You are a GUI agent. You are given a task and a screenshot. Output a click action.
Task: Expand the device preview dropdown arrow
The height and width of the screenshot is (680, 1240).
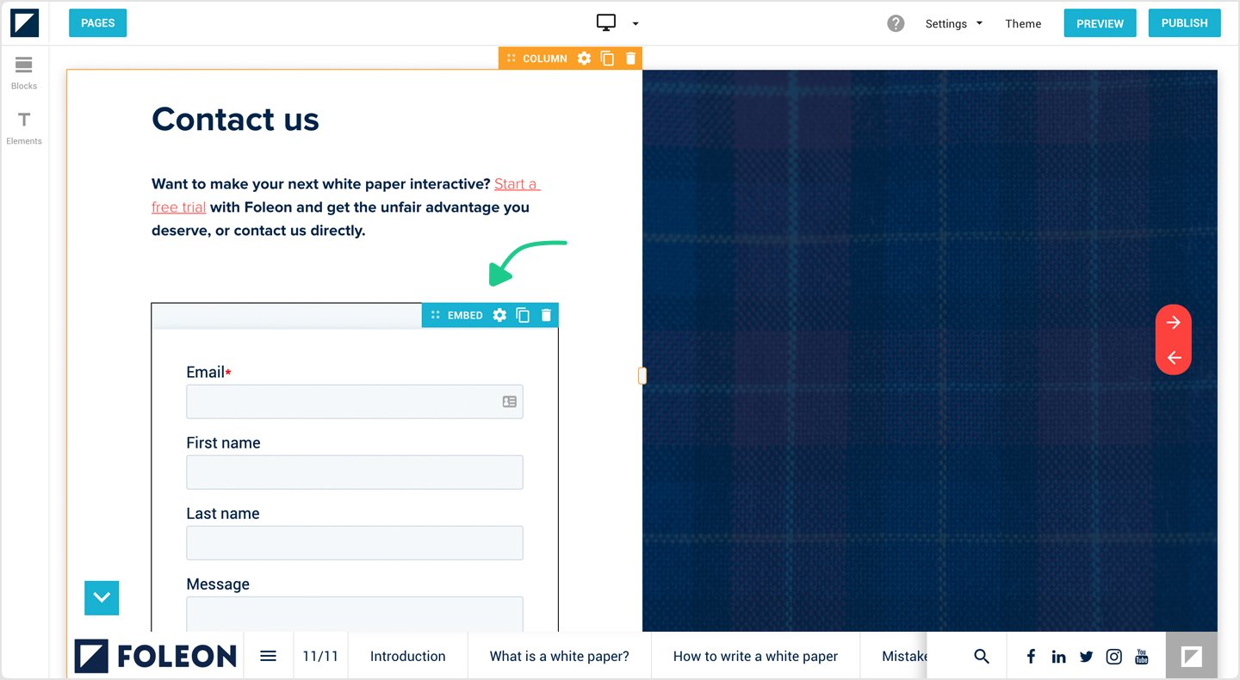pos(635,24)
